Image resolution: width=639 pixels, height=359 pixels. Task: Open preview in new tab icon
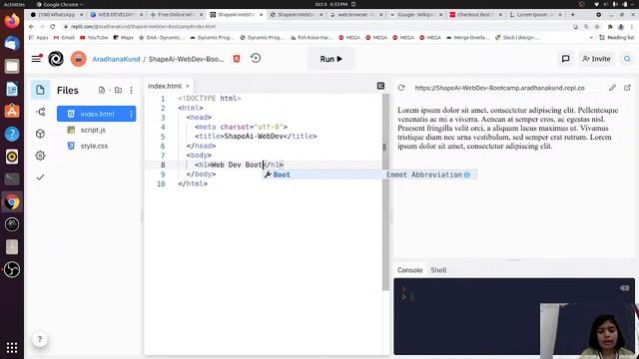[x=627, y=88]
